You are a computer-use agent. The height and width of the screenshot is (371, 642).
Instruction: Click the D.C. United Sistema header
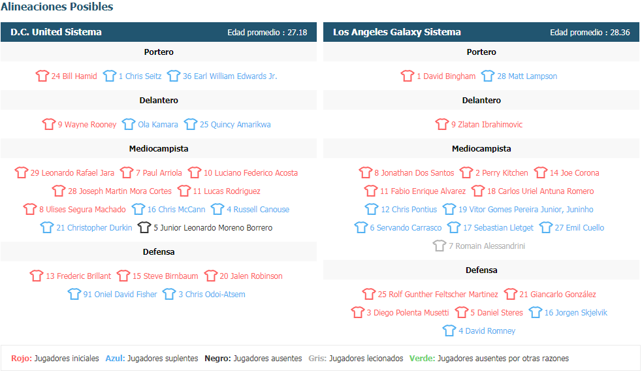[56, 32]
